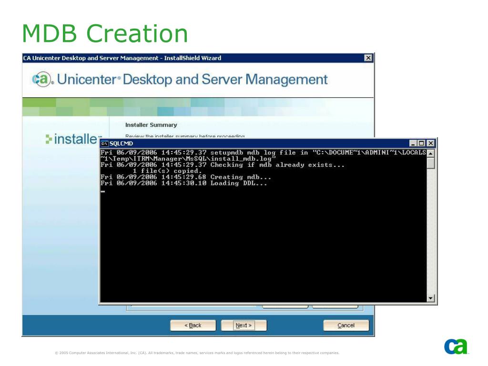Click the "MDB Creation" slide title
Image resolution: width=488 pixels, height=366 pixels.
[105, 33]
